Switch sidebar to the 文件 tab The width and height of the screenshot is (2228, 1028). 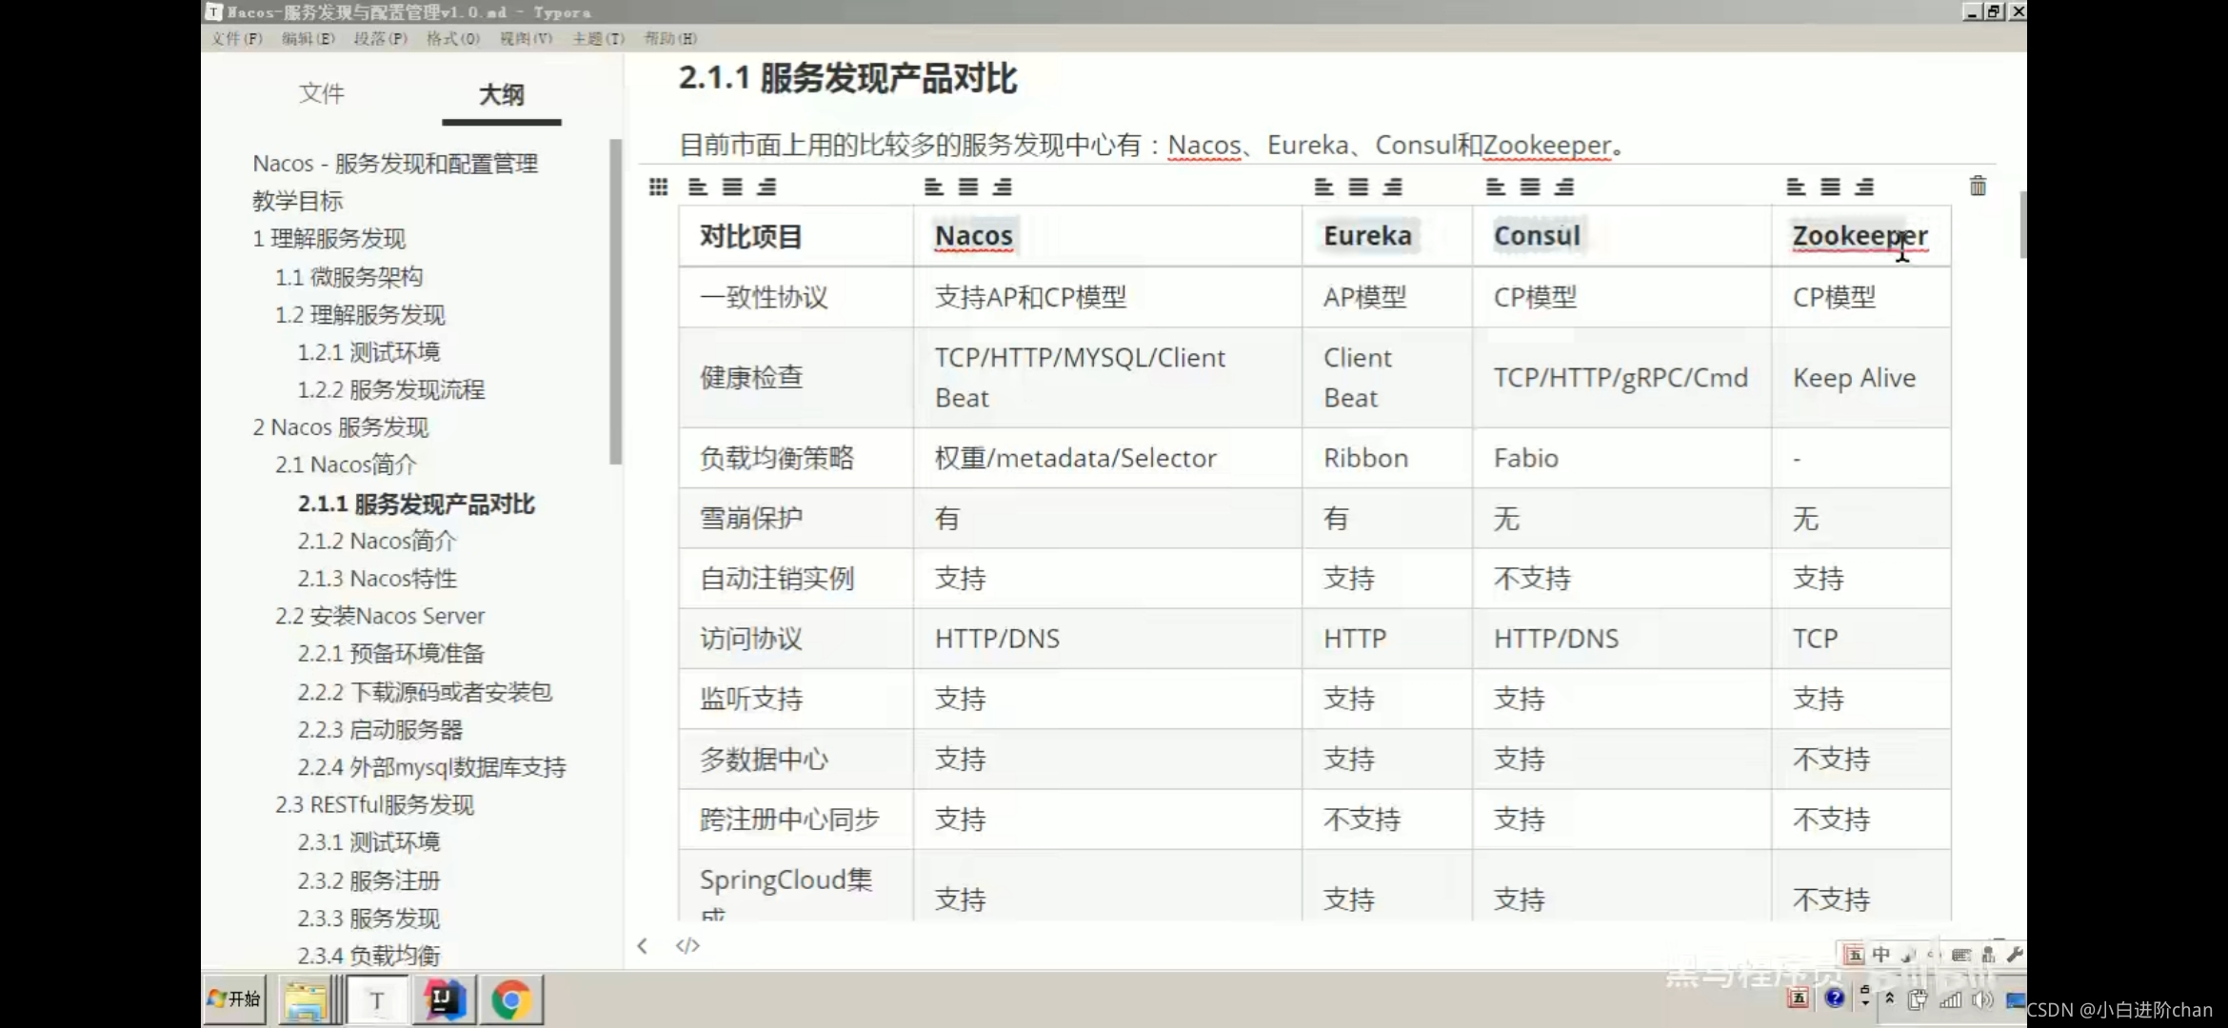tap(321, 93)
